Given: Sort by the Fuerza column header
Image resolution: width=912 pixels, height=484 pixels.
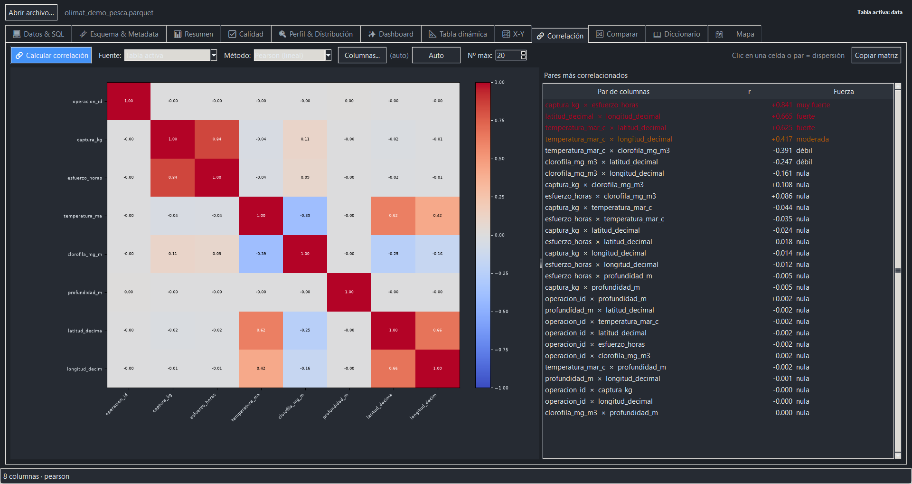Looking at the screenshot, I should [x=844, y=92].
